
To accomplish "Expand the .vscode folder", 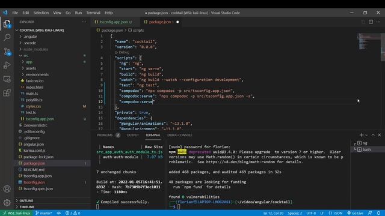I will [30, 43].
